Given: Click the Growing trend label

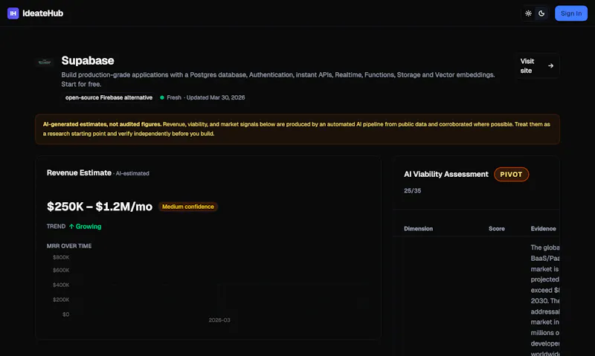Looking at the screenshot, I should (x=89, y=227).
